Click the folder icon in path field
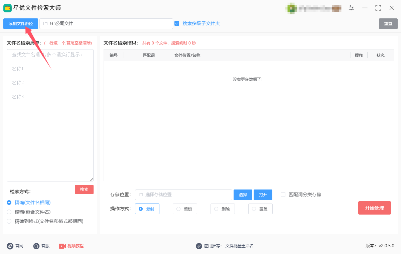 click(45, 24)
